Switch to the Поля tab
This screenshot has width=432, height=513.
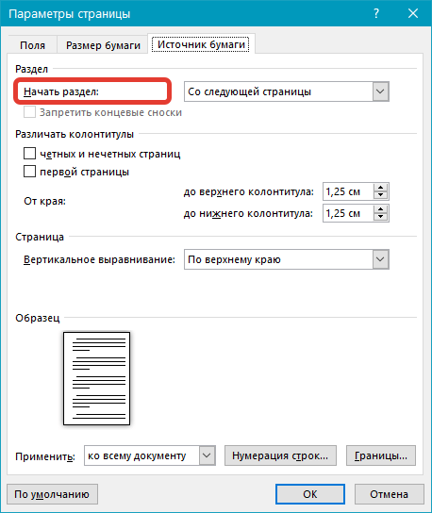(32, 45)
